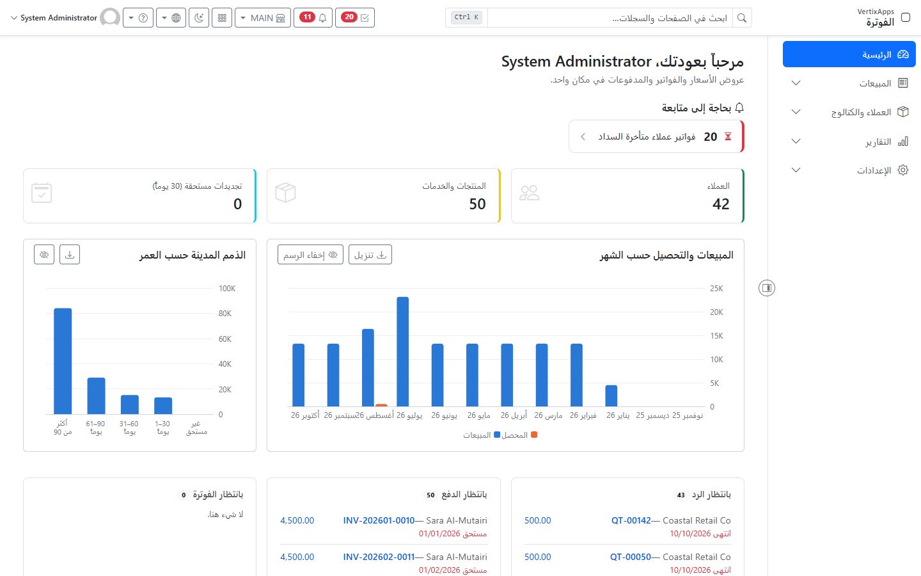This screenshot has width=921, height=576.
Task: Click the sales list icon in sidebar
Action: (903, 83)
